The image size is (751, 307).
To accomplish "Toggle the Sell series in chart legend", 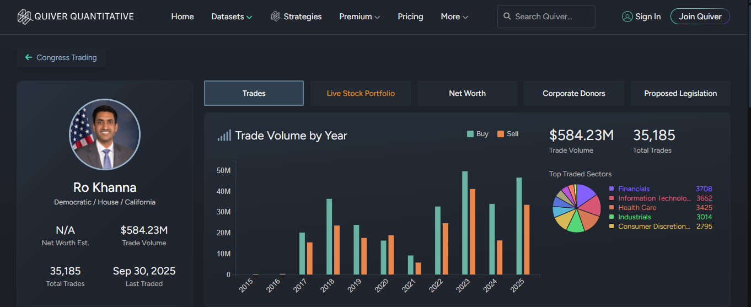I will coord(508,134).
